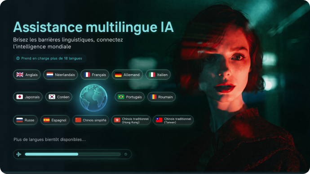Choose the Portugais label text
The height and width of the screenshot is (174, 310).
(134, 97)
